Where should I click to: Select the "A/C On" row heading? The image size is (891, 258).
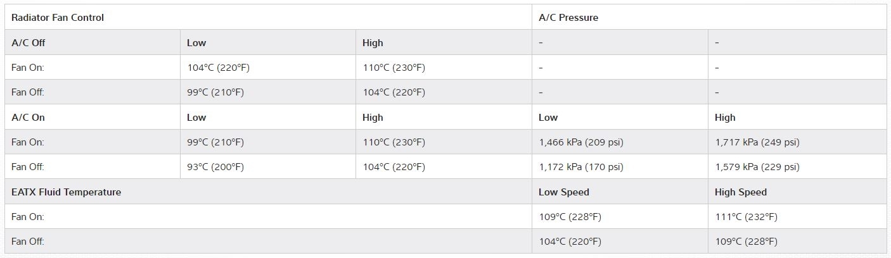[29, 118]
